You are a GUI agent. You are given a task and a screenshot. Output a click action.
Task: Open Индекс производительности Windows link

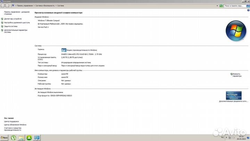point(82,50)
